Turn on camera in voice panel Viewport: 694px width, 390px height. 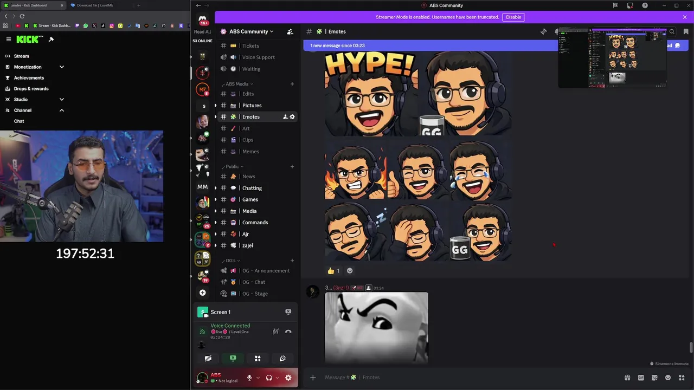[x=208, y=359]
